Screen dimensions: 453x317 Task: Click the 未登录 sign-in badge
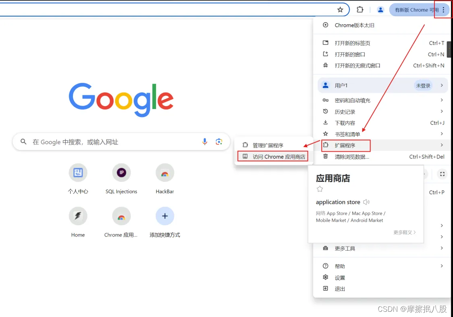423,85
